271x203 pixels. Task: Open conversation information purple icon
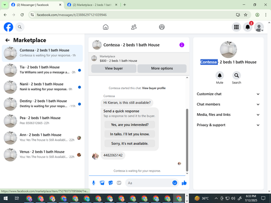point(182,45)
